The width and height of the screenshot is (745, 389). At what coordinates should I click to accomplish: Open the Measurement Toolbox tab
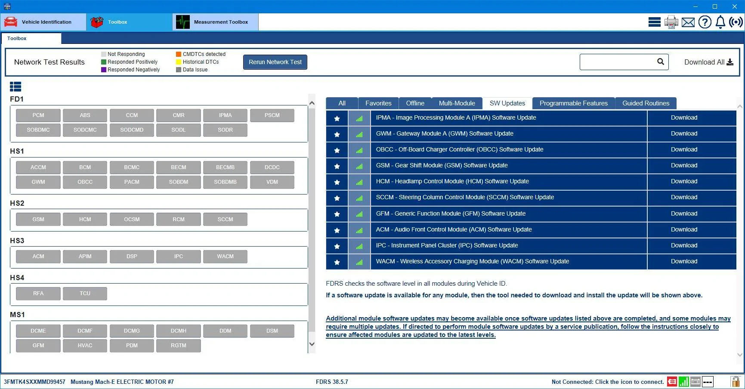click(216, 22)
